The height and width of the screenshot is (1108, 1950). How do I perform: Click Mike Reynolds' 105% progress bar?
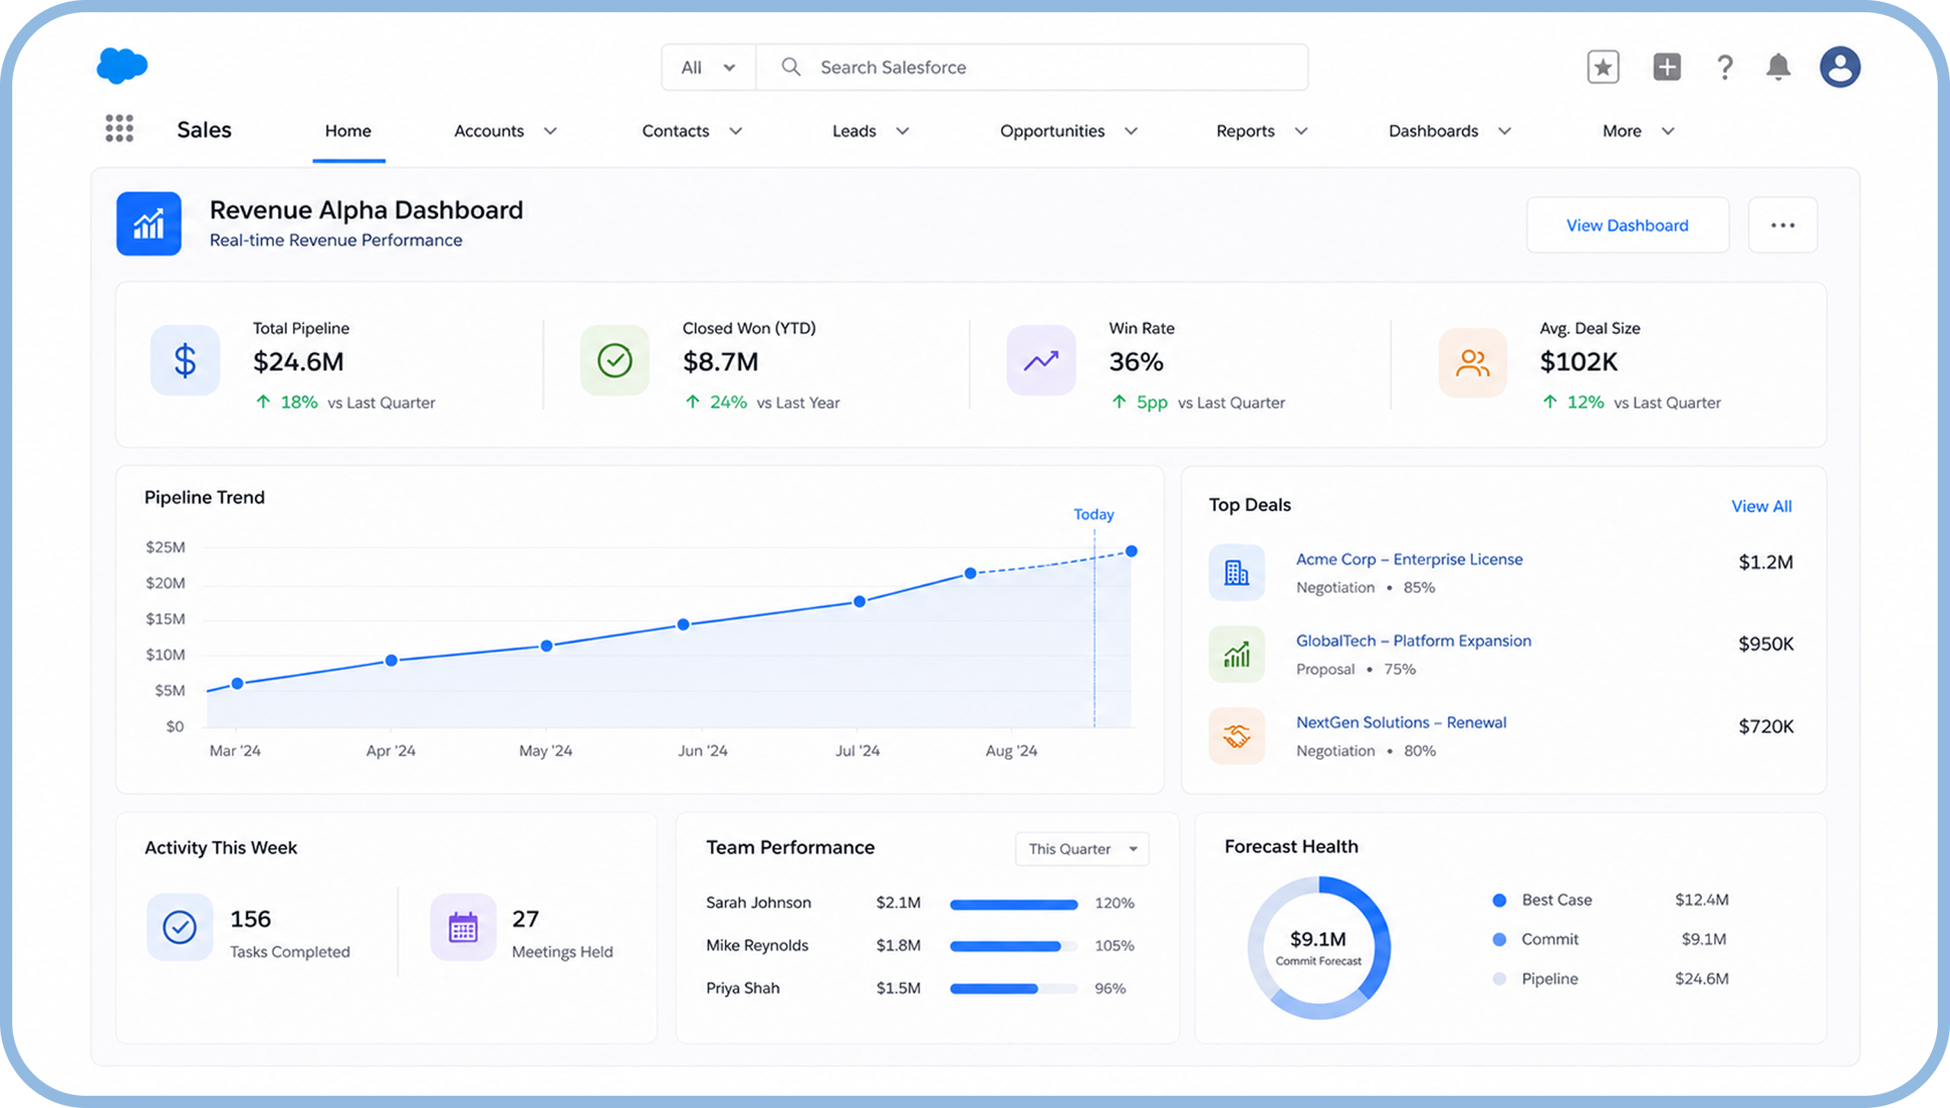click(1013, 947)
